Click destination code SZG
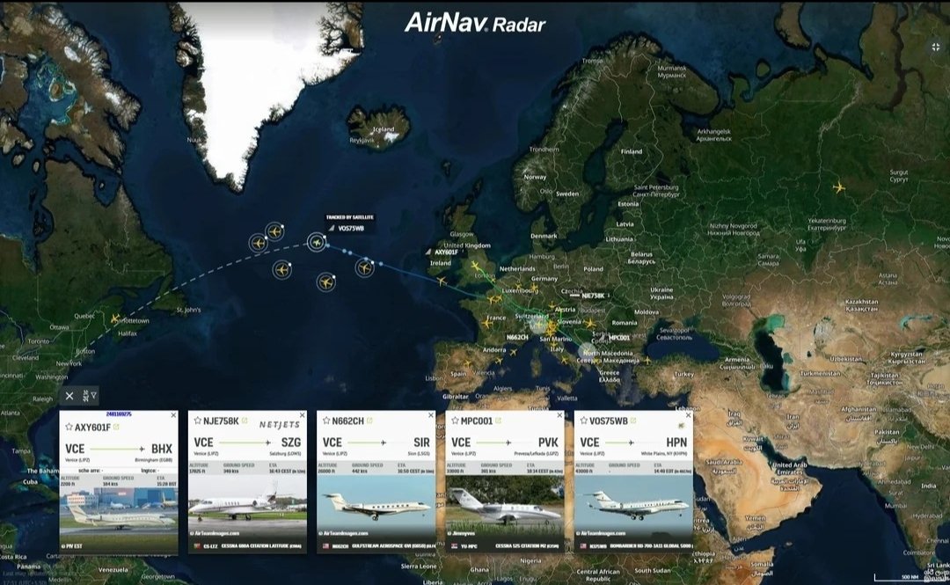 (x=291, y=443)
